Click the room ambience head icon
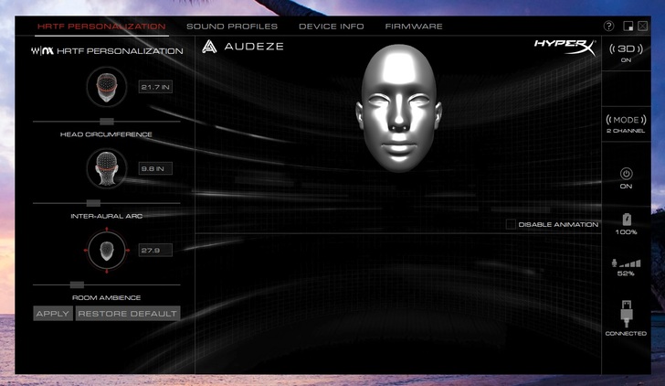665x386 pixels. 107,251
